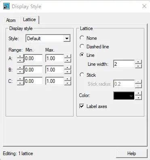Increase the Line width value
Screen dimensions: 150x160
pos(138,62)
